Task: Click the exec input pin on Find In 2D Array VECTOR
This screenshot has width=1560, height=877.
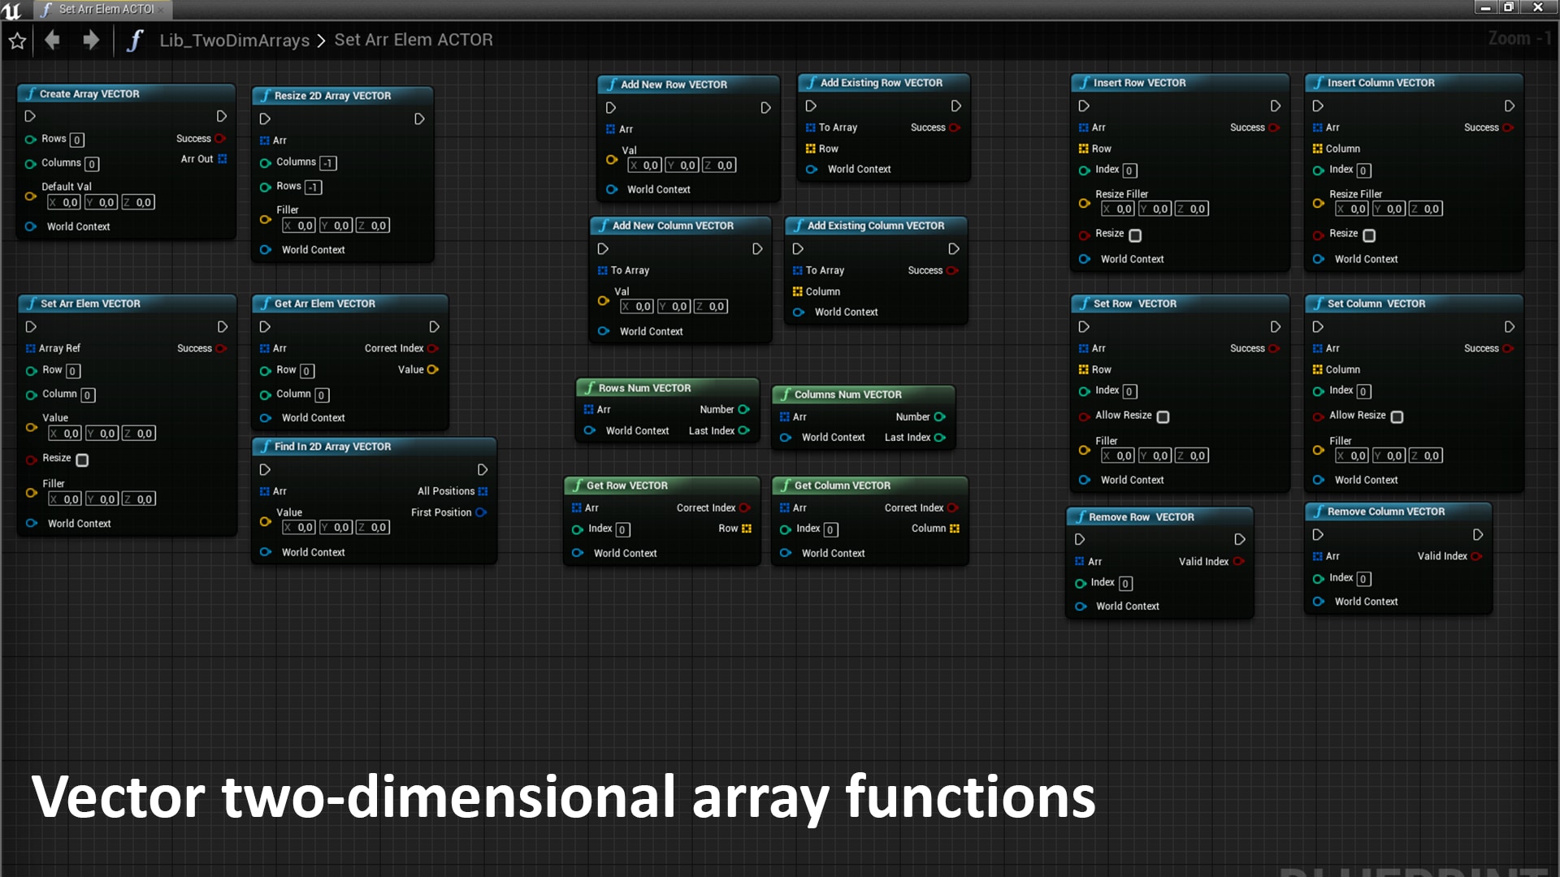Action: point(264,469)
